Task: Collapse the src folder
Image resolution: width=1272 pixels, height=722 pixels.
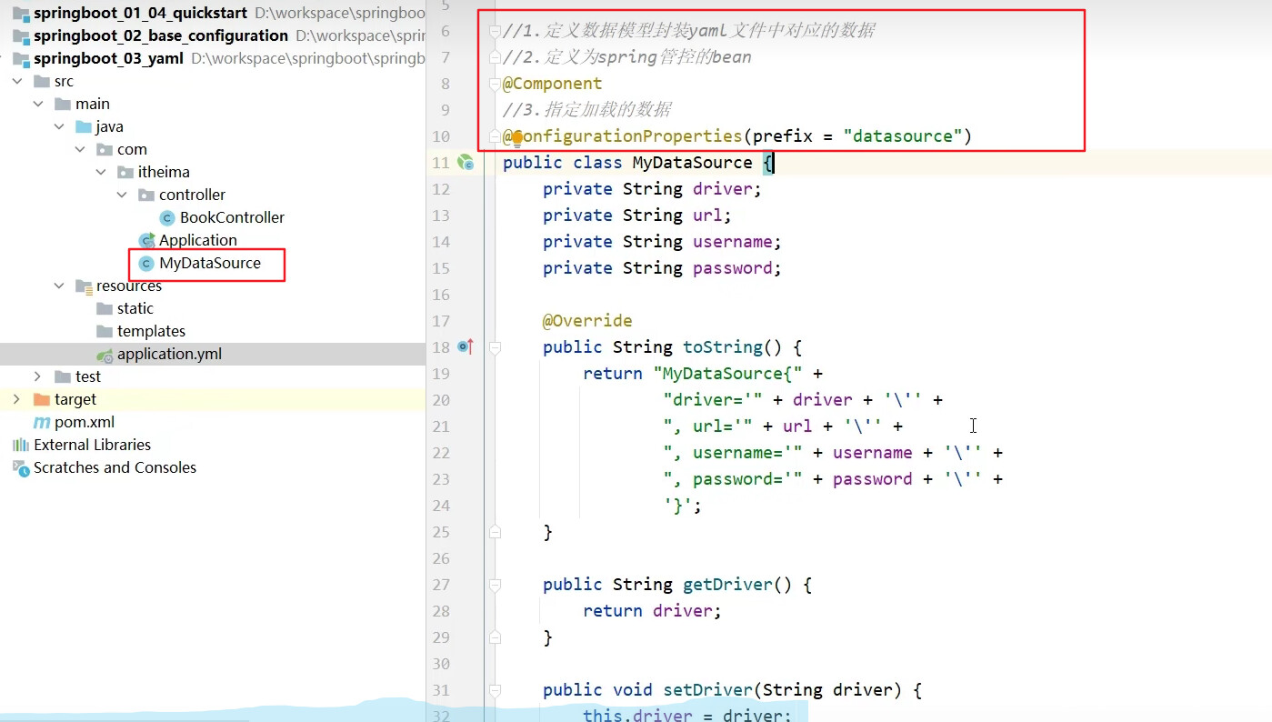Action: 16,81
